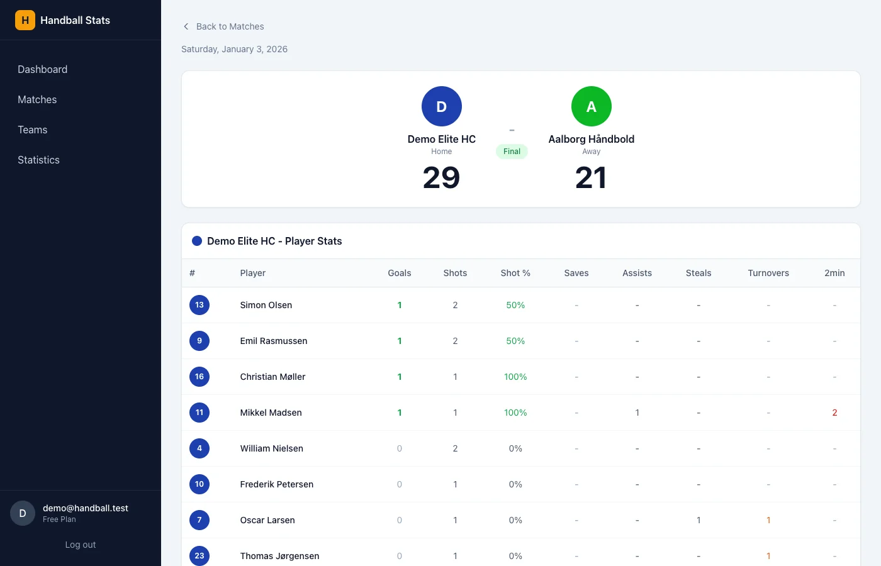Navigate to Statistics in the sidebar
Screen dimensions: 881x566
[x=38, y=160]
